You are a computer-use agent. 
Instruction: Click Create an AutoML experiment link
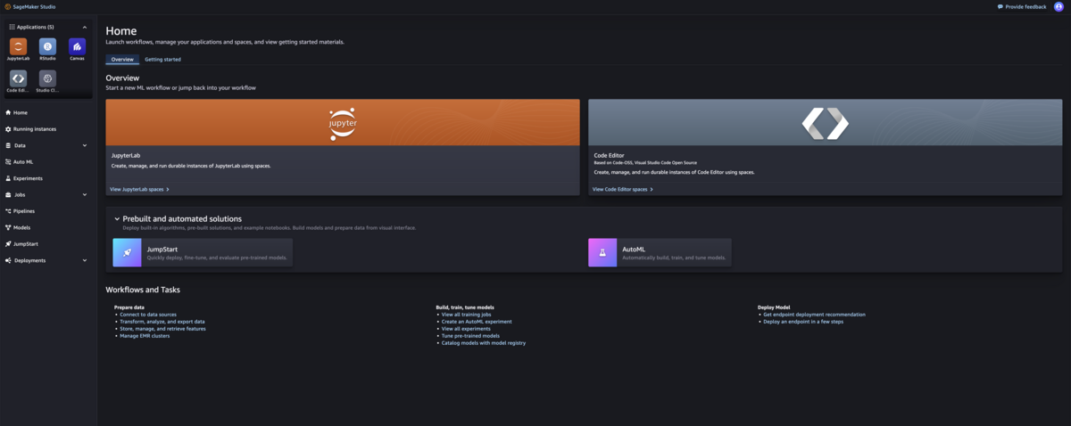click(x=477, y=322)
